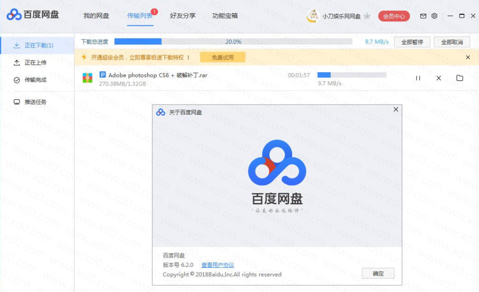Click the red notification badge on 传输列表
Viewport: 479px width, 292px height.
[x=155, y=11]
